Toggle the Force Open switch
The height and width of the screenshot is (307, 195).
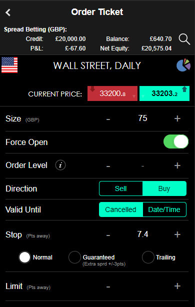176,141
